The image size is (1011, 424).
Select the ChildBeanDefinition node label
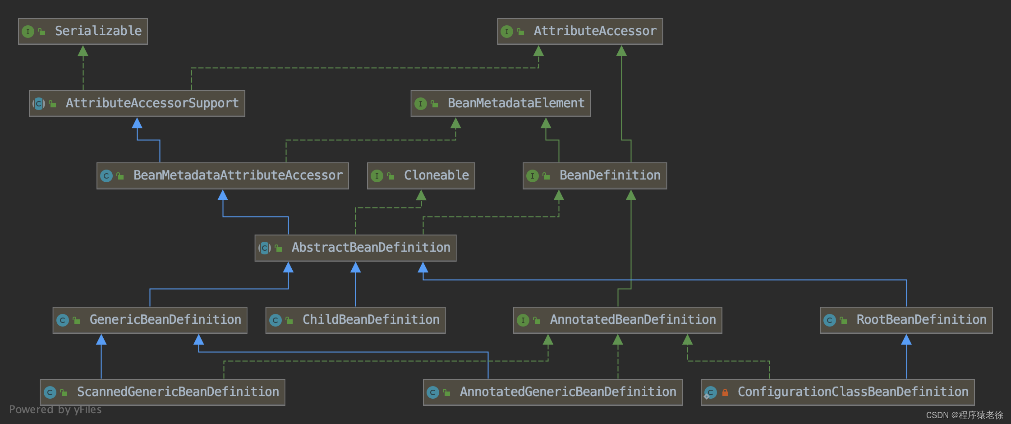[x=371, y=320]
